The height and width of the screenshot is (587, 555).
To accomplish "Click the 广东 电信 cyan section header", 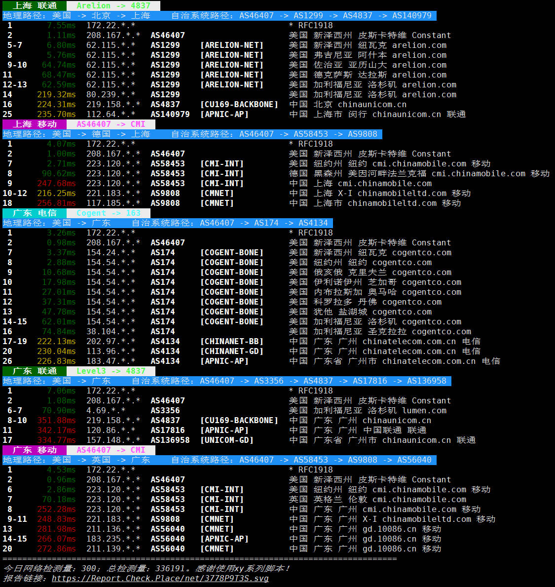I will [x=35, y=213].
